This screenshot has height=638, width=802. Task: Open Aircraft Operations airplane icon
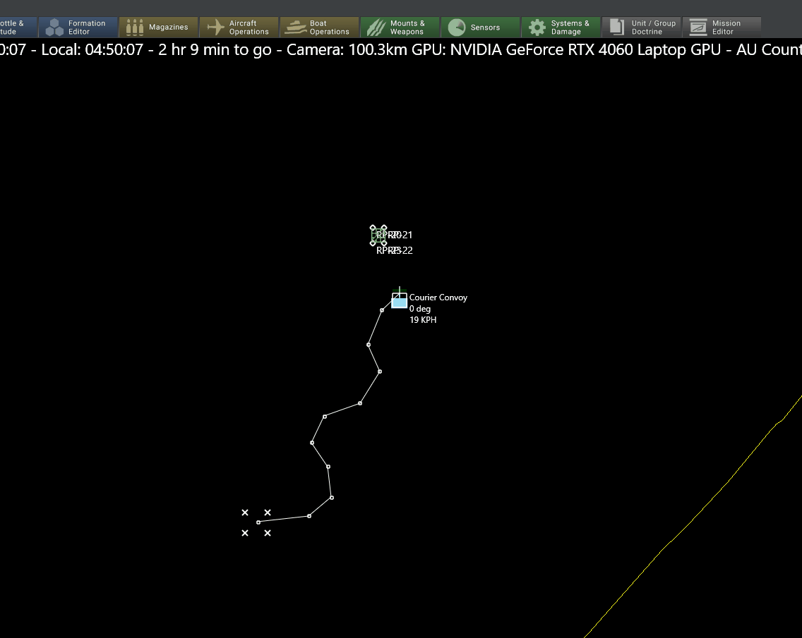pyautogui.click(x=216, y=27)
